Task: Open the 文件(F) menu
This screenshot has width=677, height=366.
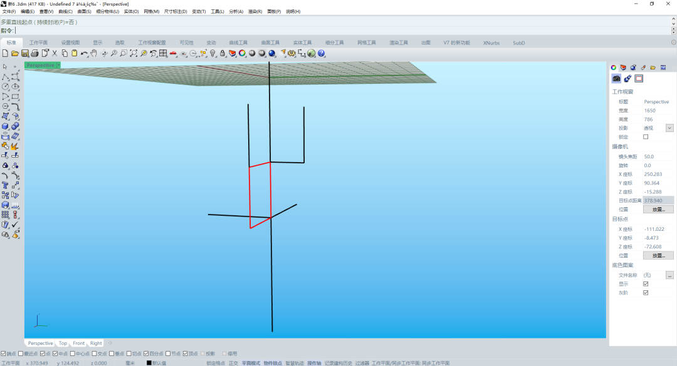Action: click(x=9, y=12)
